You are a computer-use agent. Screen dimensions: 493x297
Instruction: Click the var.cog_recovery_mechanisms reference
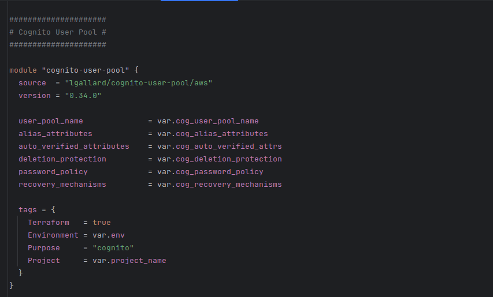coord(219,185)
